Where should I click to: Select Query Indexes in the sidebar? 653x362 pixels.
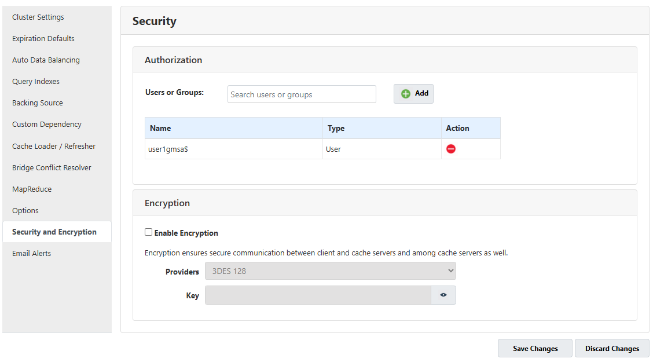click(36, 81)
